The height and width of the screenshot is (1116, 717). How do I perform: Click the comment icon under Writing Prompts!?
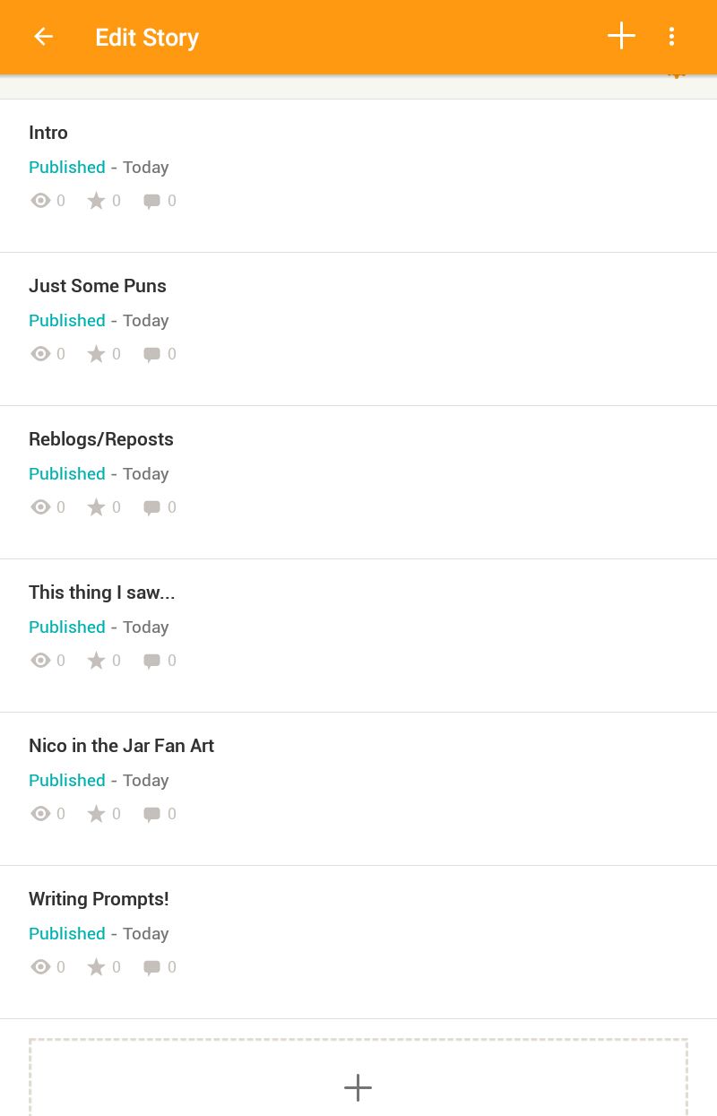[151, 968]
